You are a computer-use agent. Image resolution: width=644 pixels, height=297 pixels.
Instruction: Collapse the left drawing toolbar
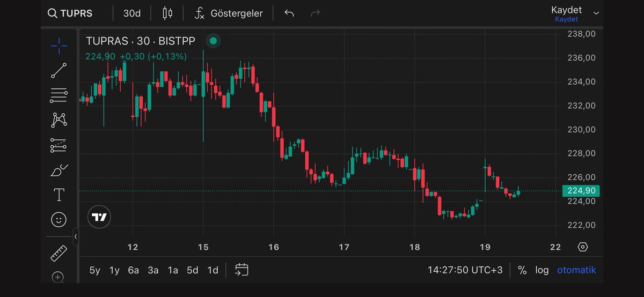[76, 236]
